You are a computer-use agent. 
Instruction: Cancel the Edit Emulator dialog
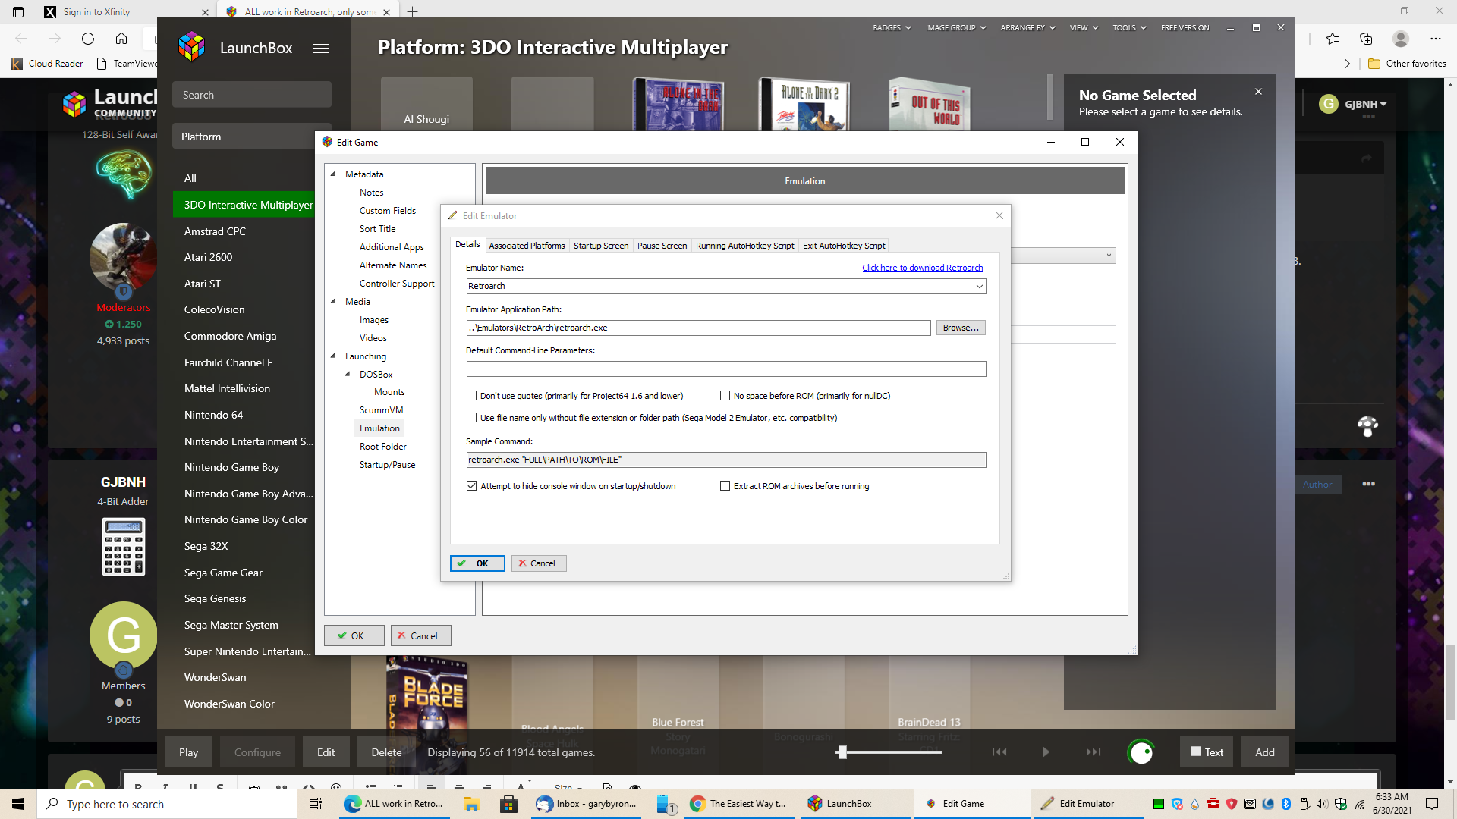coord(539,563)
